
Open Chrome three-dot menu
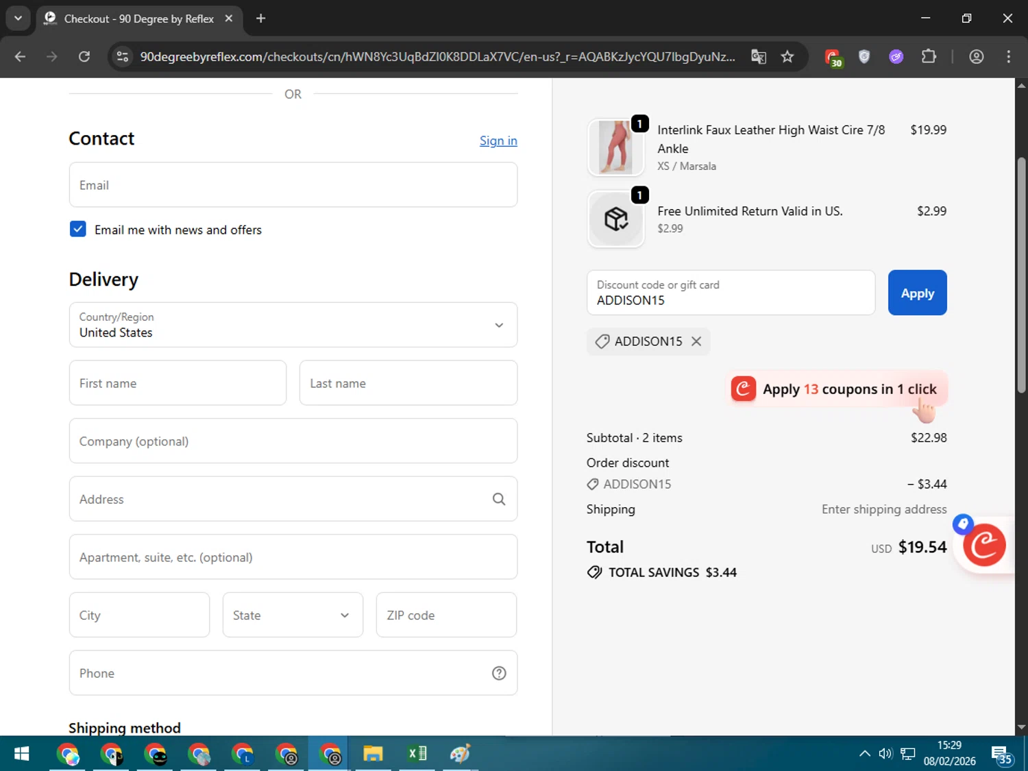click(x=1008, y=57)
